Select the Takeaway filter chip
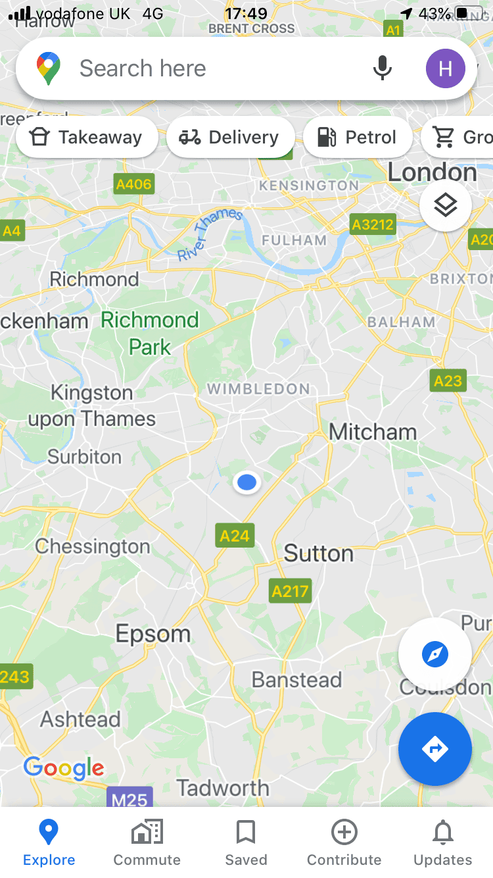The height and width of the screenshot is (878, 493). click(x=87, y=137)
